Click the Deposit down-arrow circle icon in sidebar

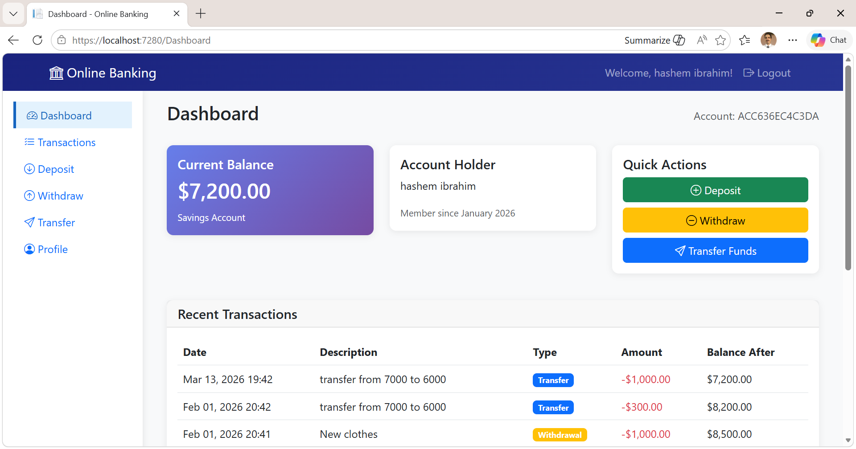29,169
